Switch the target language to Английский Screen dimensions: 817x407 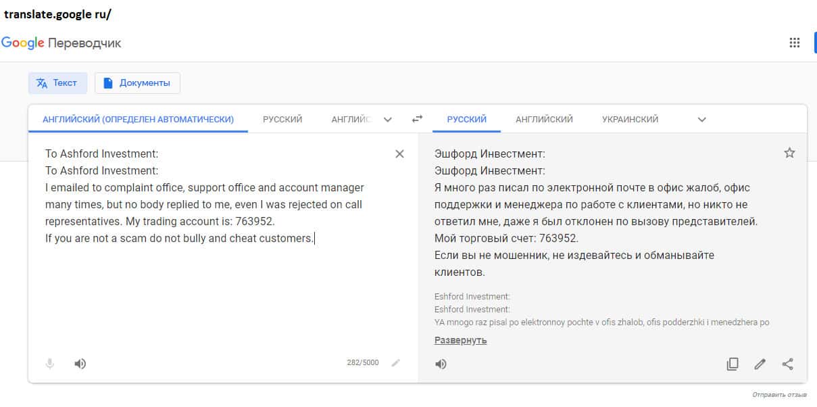(x=544, y=119)
